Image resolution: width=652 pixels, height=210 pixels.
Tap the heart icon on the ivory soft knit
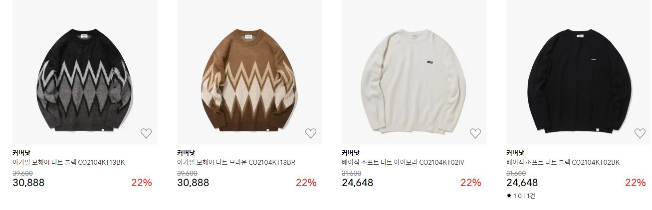coord(475,133)
